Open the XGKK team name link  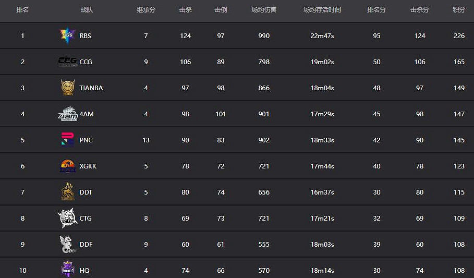88,166
